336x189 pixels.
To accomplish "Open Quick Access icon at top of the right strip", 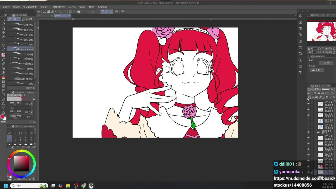I will click(301, 16).
